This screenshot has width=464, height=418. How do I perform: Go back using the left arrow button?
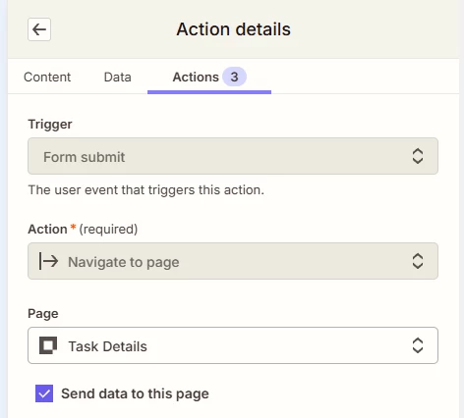tap(39, 29)
